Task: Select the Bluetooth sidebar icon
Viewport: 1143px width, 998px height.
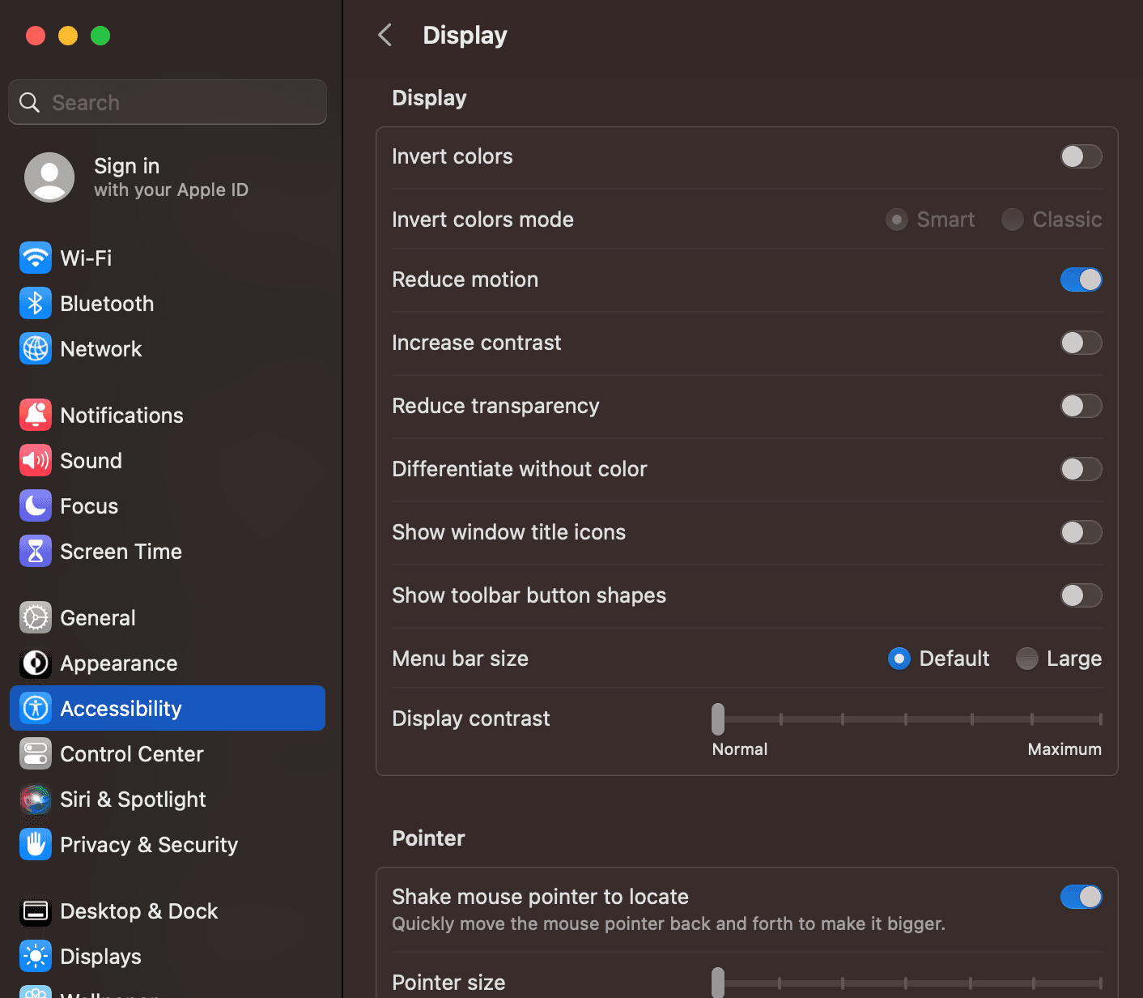Action: click(35, 303)
